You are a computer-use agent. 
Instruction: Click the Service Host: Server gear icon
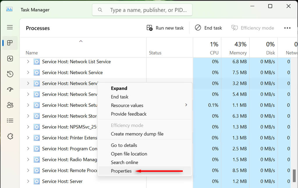pyautogui.click(x=37, y=181)
